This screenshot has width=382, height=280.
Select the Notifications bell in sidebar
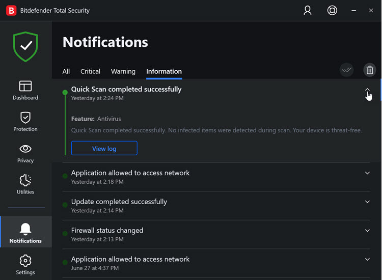[25, 232]
